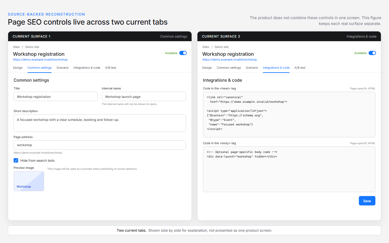
Task: Select Integrations & code tab in Surface 2
Action: [276, 68]
